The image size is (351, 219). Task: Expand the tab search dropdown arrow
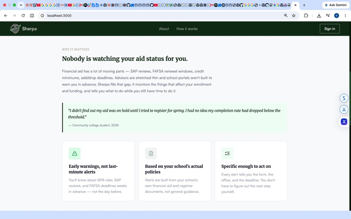(21, 5)
